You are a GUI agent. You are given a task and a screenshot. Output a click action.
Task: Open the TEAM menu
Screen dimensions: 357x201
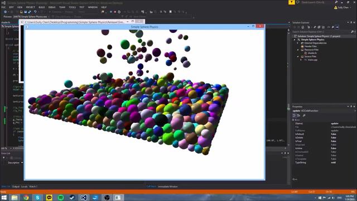pyautogui.click(x=62, y=7)
